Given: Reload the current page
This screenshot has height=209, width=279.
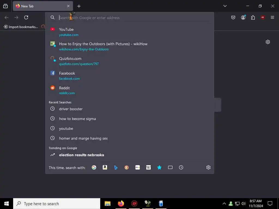Looking at the screenshot, I should pyautogui.click(x=26, y=17).
